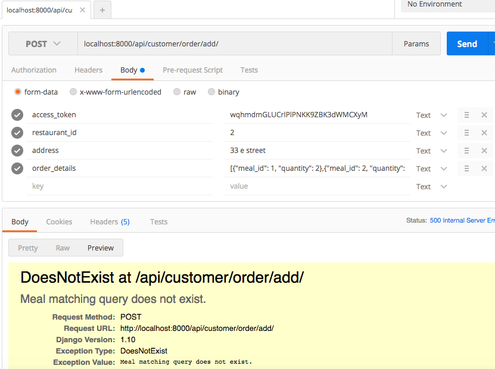The width and height of the screenshot is (495, 369).
Task: Open a new request tab with the plus icon
Action: (x=101, y=10)
